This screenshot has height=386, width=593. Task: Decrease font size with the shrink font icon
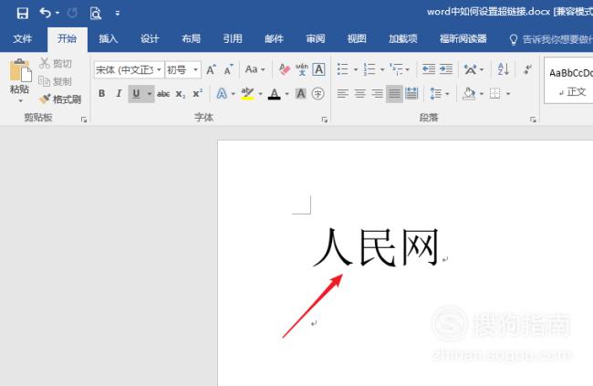point(228,69)
